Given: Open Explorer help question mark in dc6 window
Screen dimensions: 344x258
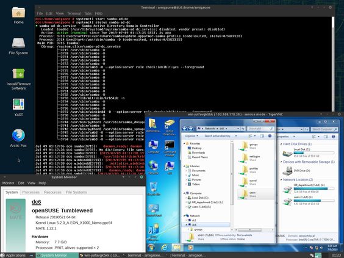Looking at the screenshot, I should [x=270, y=136].
